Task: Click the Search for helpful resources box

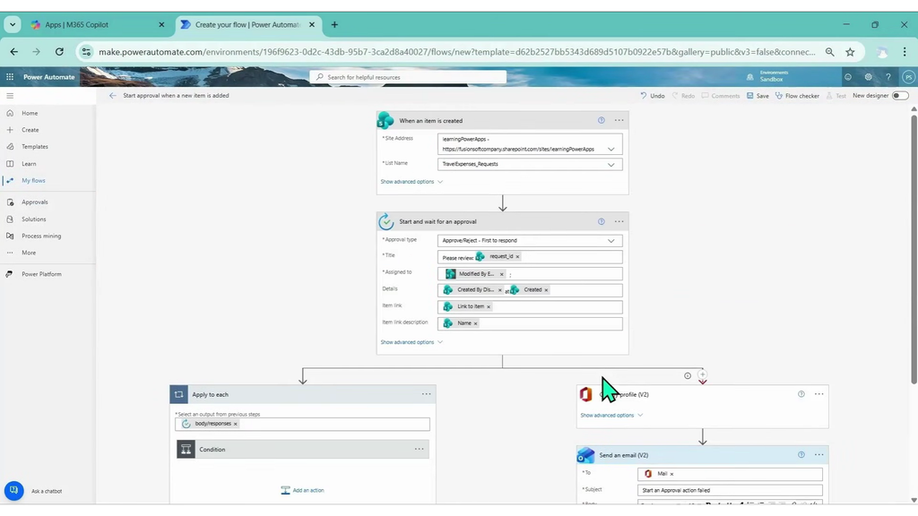Action: (x=408, y=77)
